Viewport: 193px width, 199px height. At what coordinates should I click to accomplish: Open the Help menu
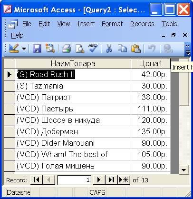[17, 35]
